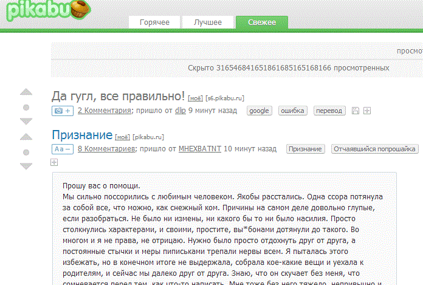This screenshot has width=423, height=285.
Task: Select the 'Отчаявшийся попрошайка' tag
Action: (375, 149)
